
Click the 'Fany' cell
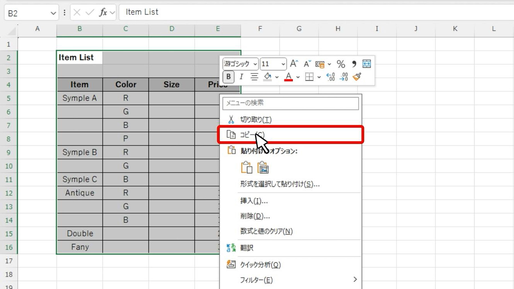(x=80, y=247)
